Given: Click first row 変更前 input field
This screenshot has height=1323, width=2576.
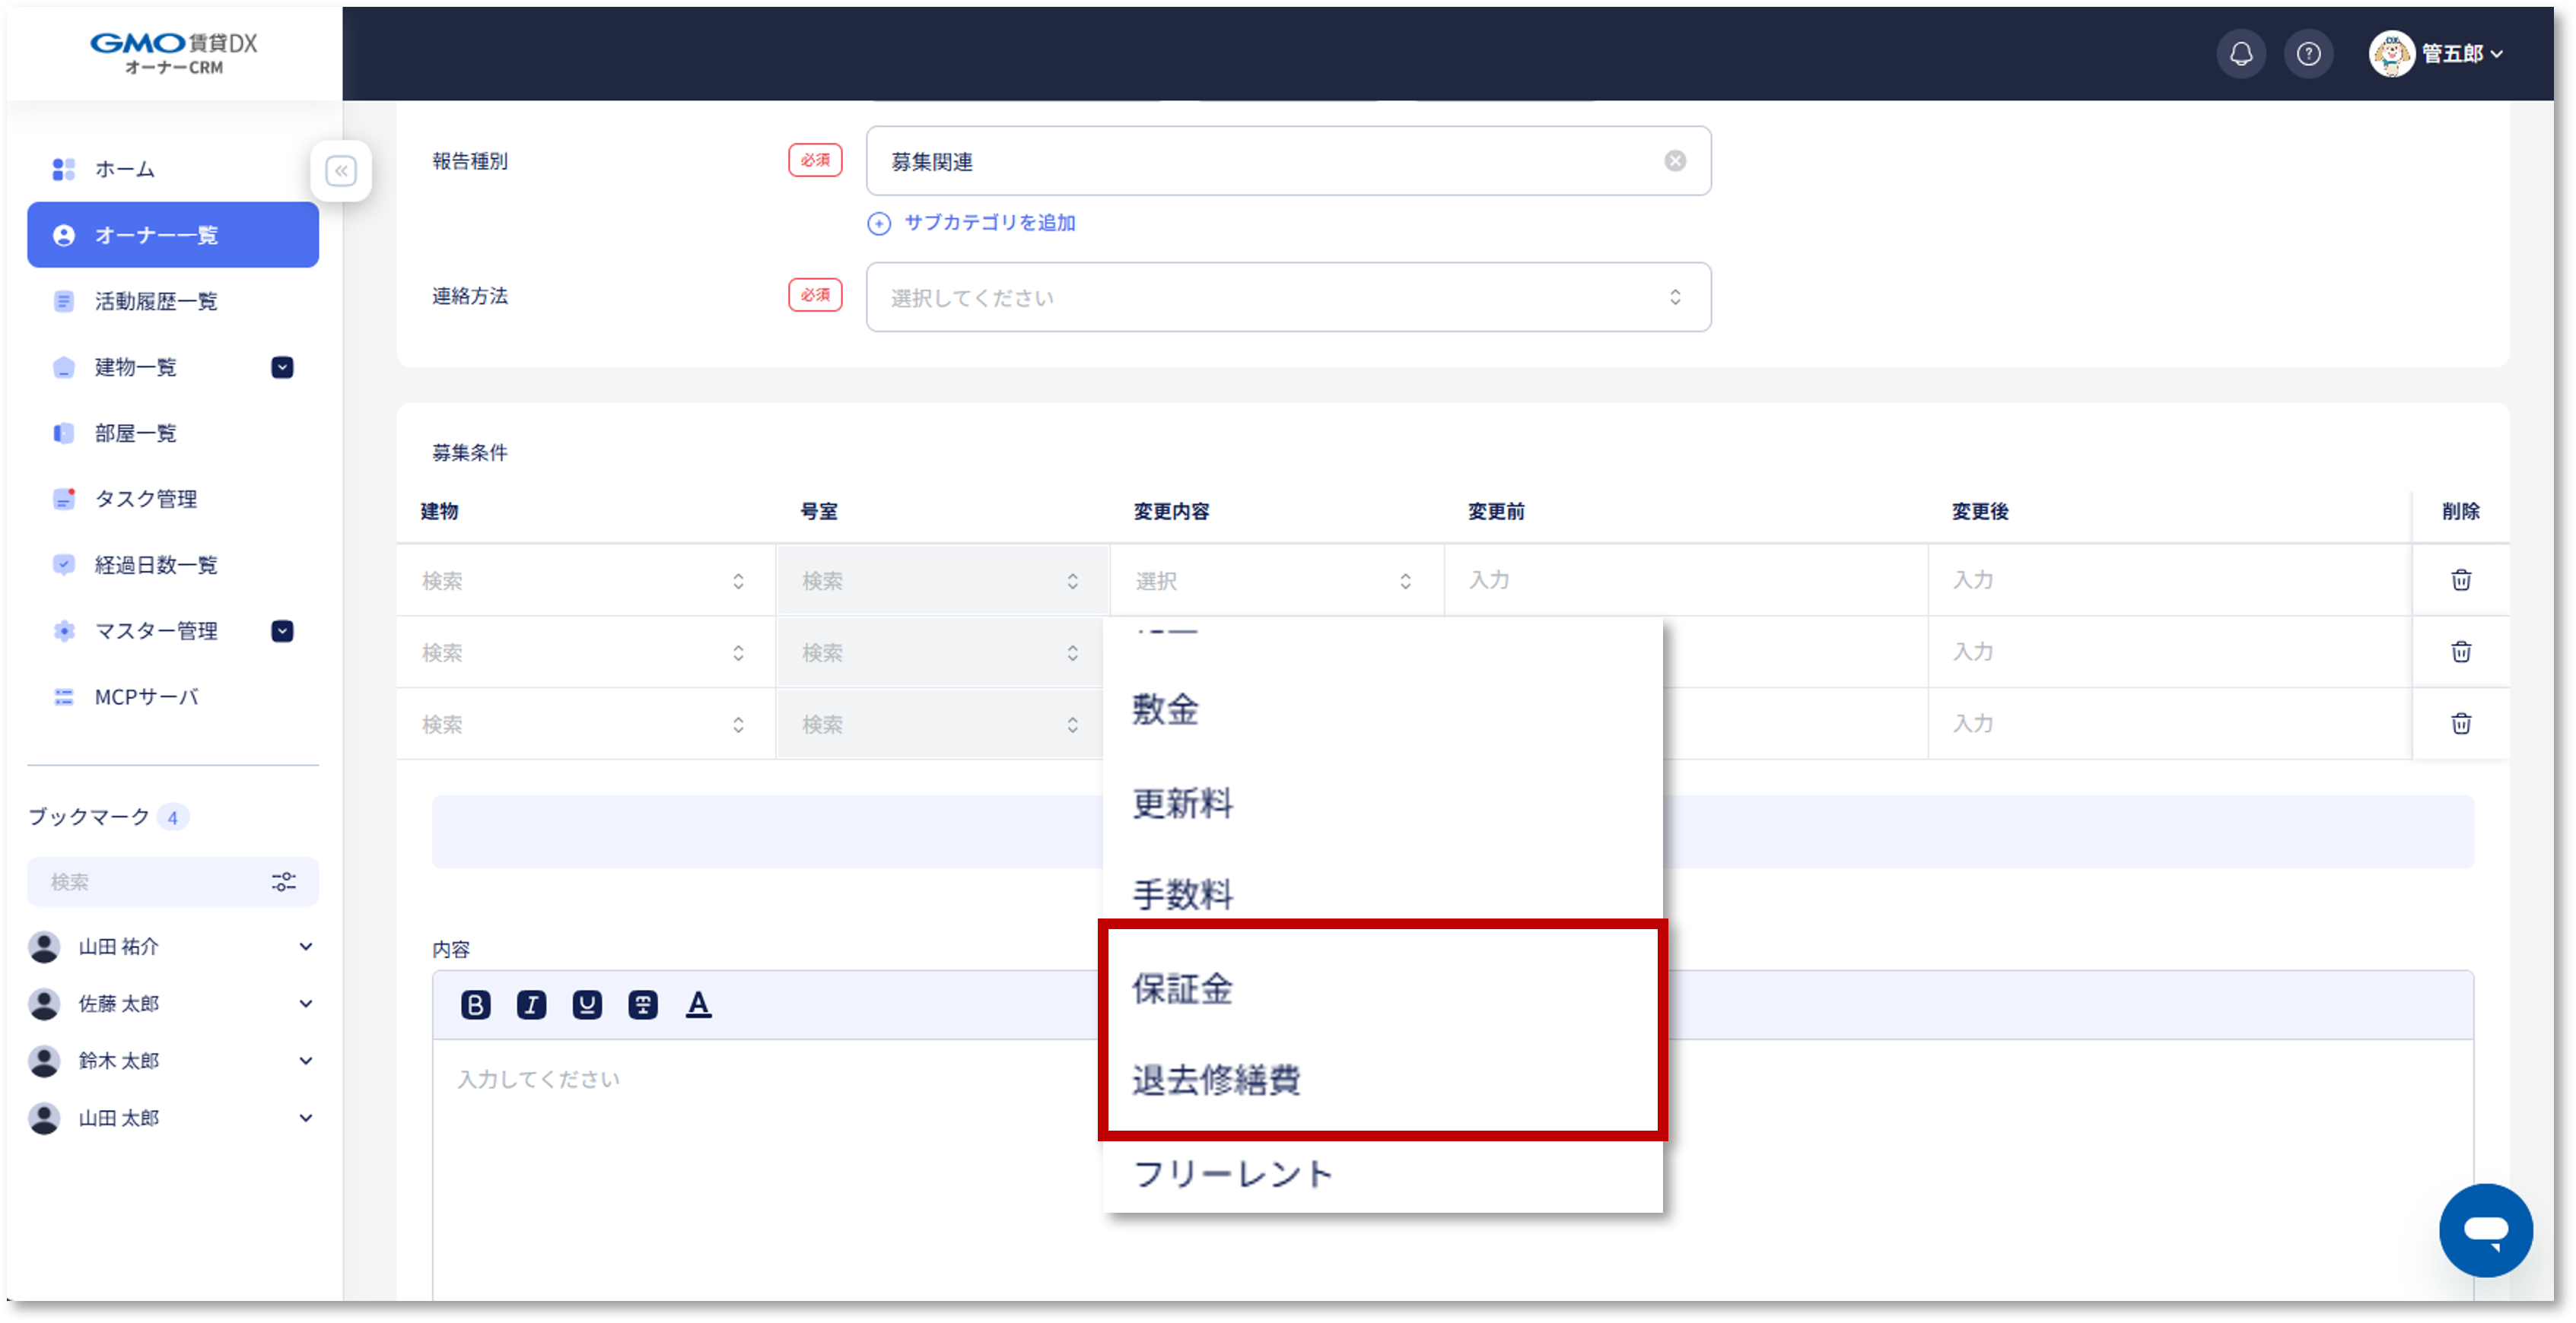Looking at the screenshot, I should 1686,579.
